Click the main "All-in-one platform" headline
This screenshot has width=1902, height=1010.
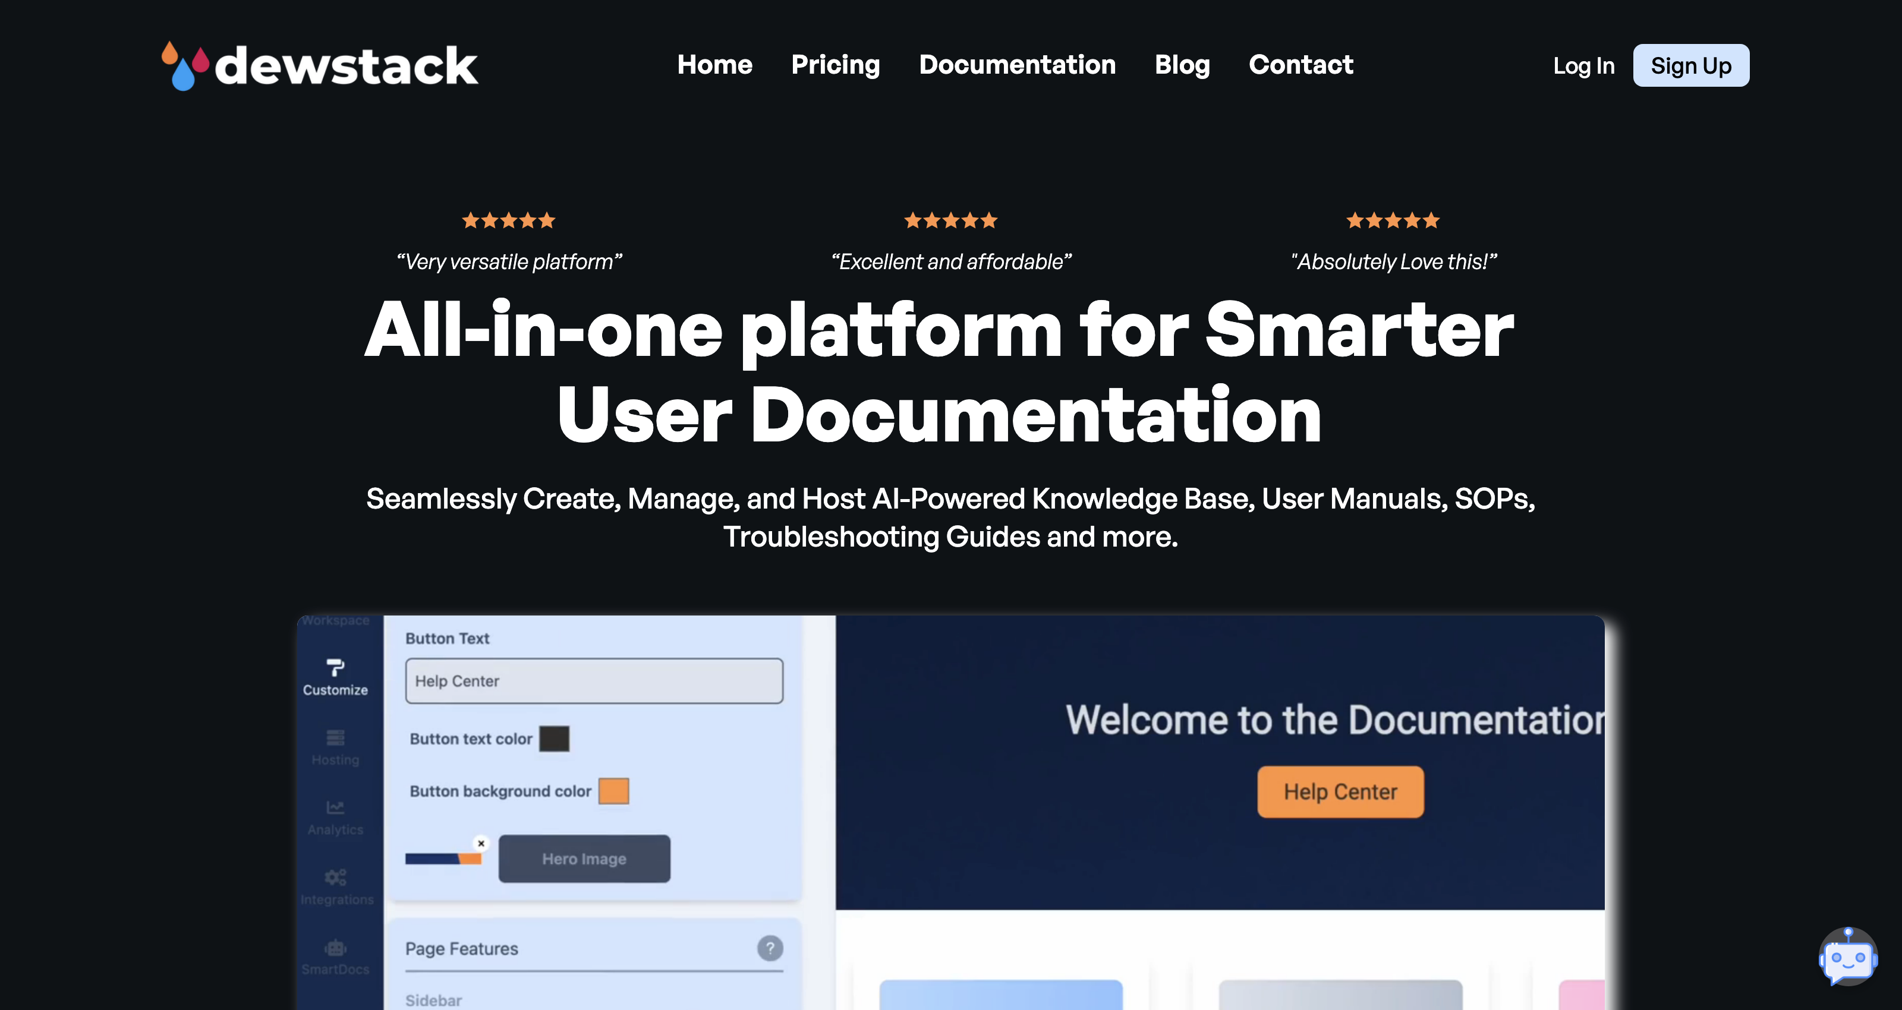point(939,371)
